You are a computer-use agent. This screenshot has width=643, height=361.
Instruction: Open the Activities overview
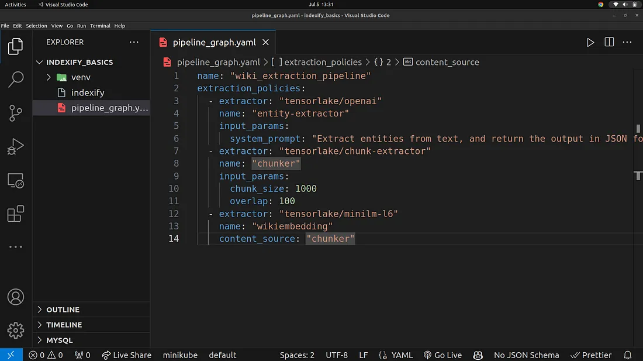[15, 5]
